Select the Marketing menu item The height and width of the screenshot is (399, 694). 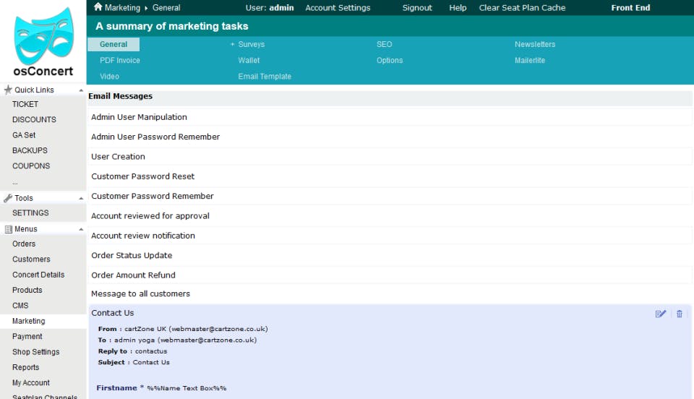29,321
